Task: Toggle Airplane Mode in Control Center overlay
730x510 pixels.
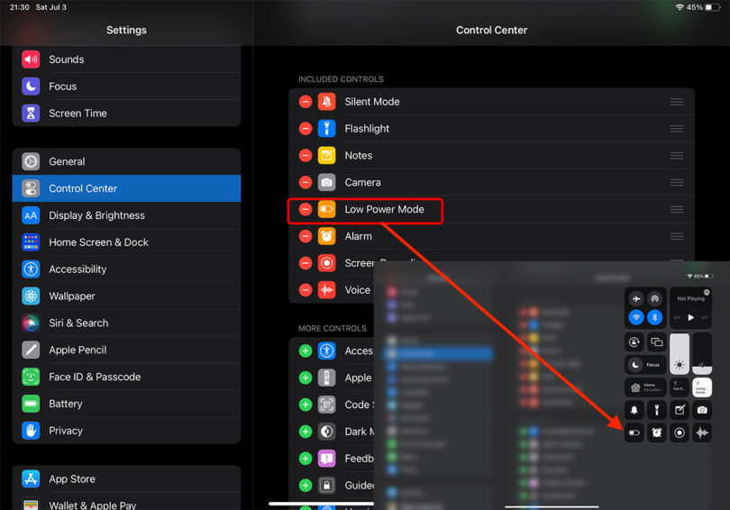Action: (636, 299)
